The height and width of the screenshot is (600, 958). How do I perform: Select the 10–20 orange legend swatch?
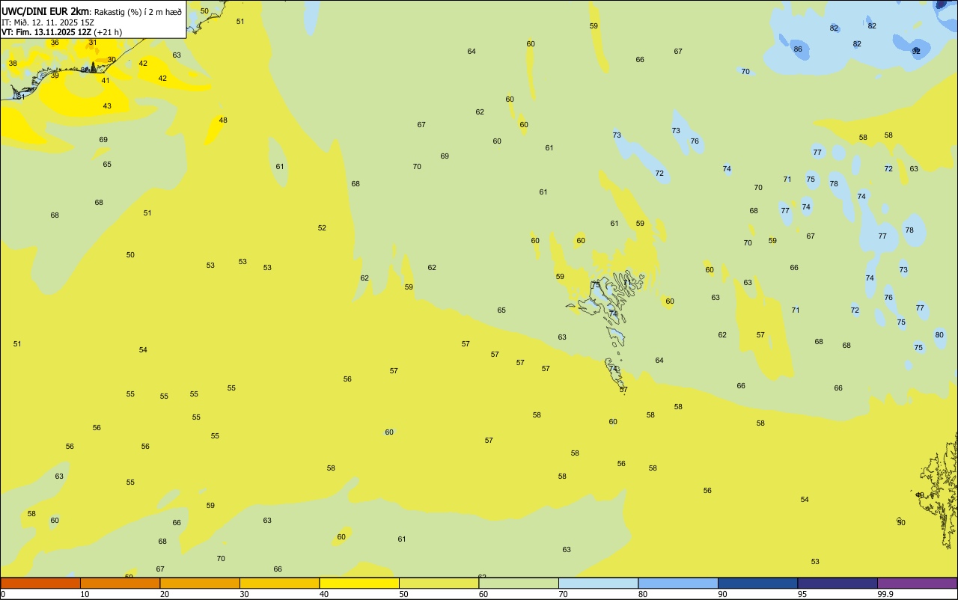point(120,583)
